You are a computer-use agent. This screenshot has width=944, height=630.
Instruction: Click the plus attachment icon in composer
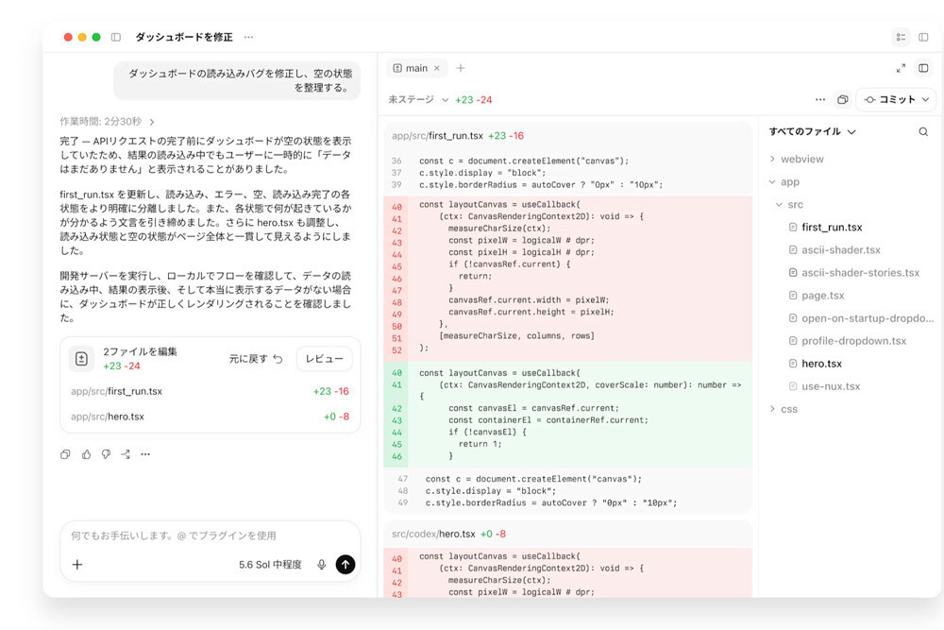[x=77, y=564]
